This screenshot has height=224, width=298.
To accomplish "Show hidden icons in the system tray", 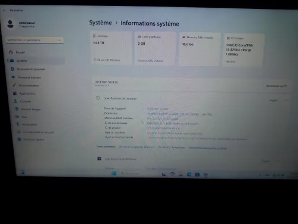I will 260,175.
